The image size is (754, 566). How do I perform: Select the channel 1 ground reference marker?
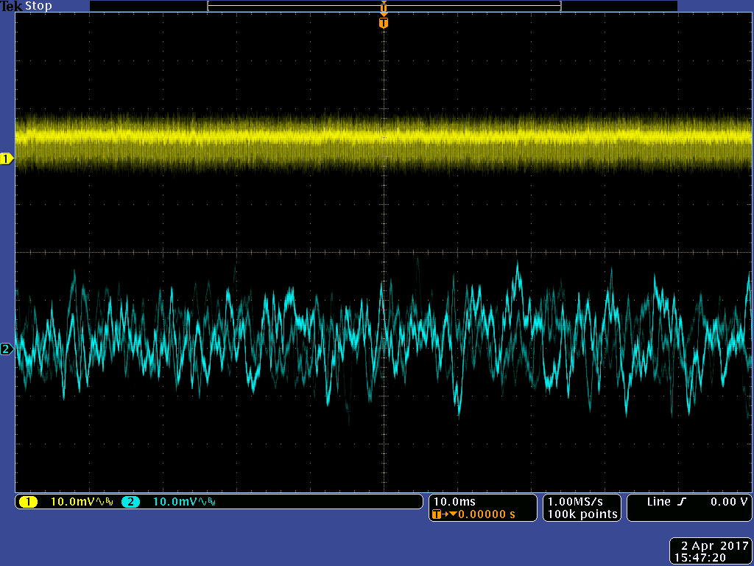[x=7, y=158]
